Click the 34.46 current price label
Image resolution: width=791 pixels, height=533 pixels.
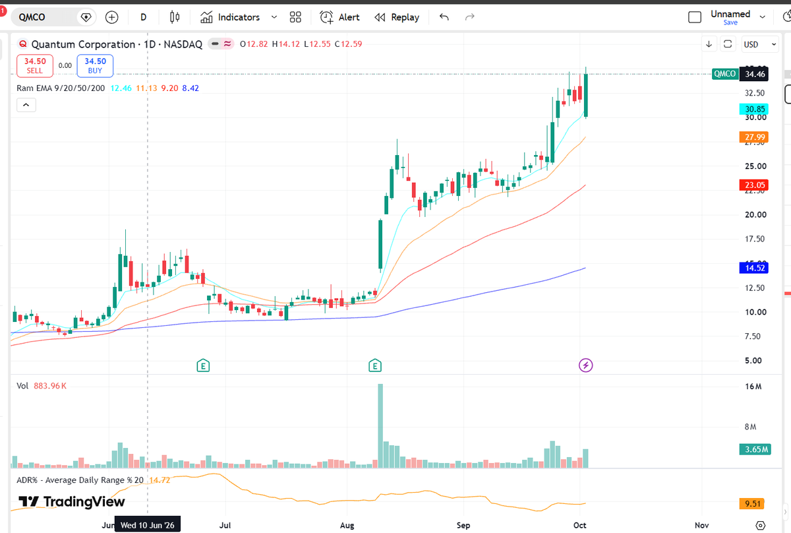point(755,74)
